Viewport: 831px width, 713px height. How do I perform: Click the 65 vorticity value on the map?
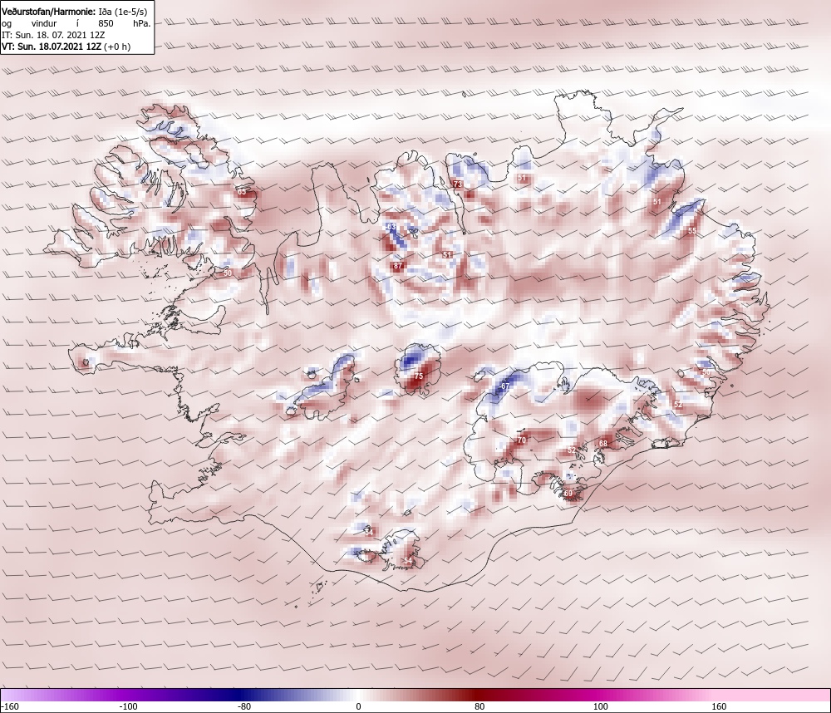pyautogui.click(x=242, y=192)
